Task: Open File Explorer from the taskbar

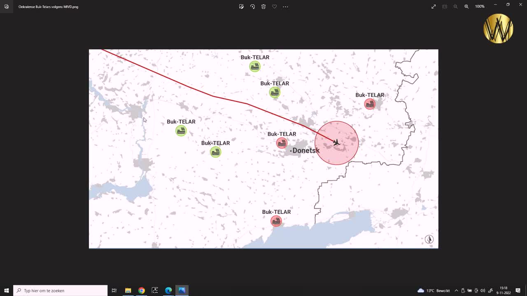Action: (x=128, y=291)
